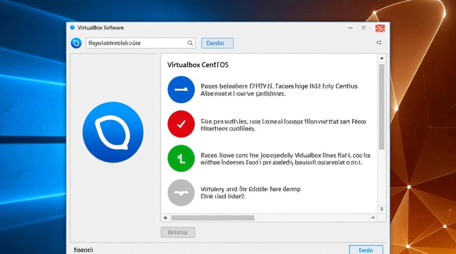
Task: Close the VirtualBox Software window
Action: coord(380,28)
